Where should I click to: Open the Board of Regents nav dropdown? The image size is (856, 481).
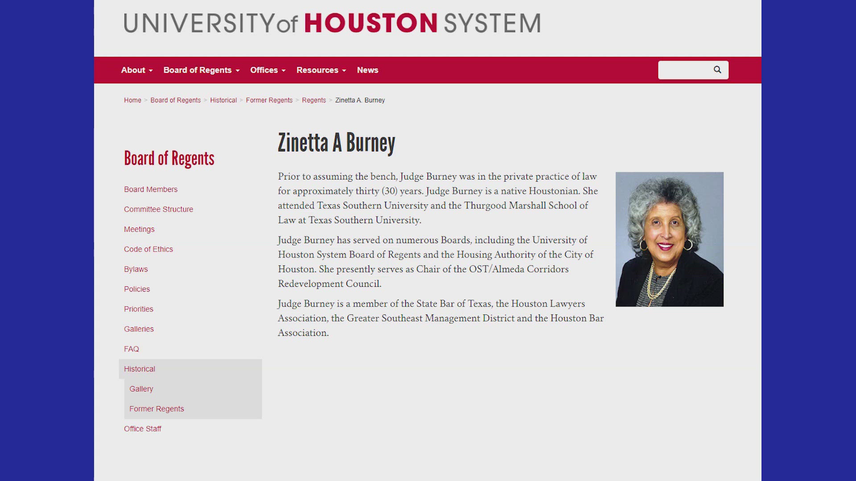pyautogui.click(x=202, y=70)
